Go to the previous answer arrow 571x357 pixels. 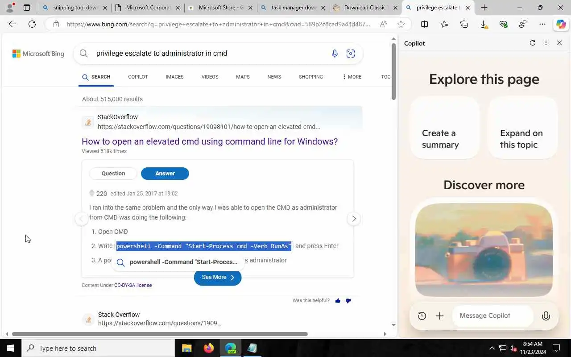tap(81, 219)
